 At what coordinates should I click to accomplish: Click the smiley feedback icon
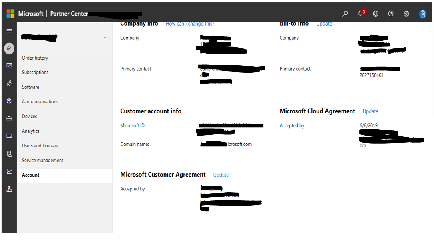[x=376, y=13]
